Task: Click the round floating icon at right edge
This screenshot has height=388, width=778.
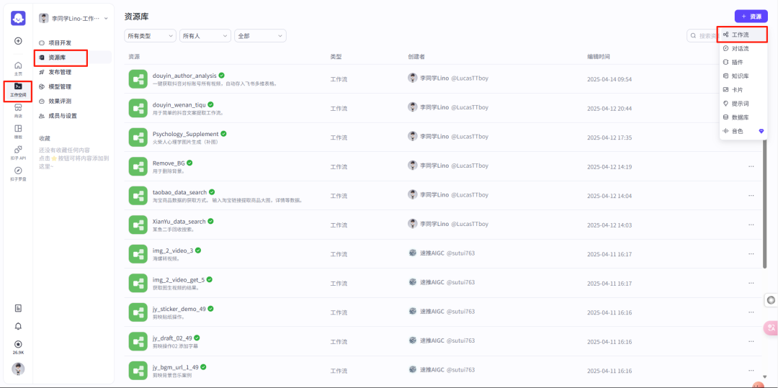Action: click(x=771, y=299)
